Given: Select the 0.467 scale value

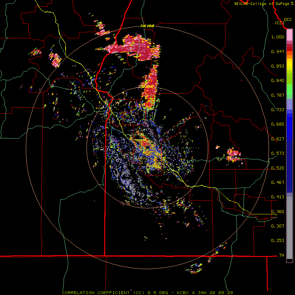Looking at the screenshot, I should [278, 183].
